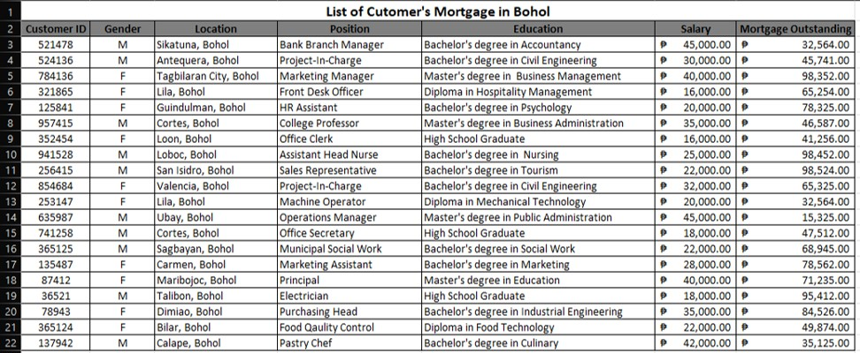Select the 'Pastry Chef' position cell
Screen dimensions: 860x353
pyautogui.click(x=349, y=343)
